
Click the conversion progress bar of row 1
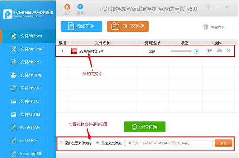181,51
